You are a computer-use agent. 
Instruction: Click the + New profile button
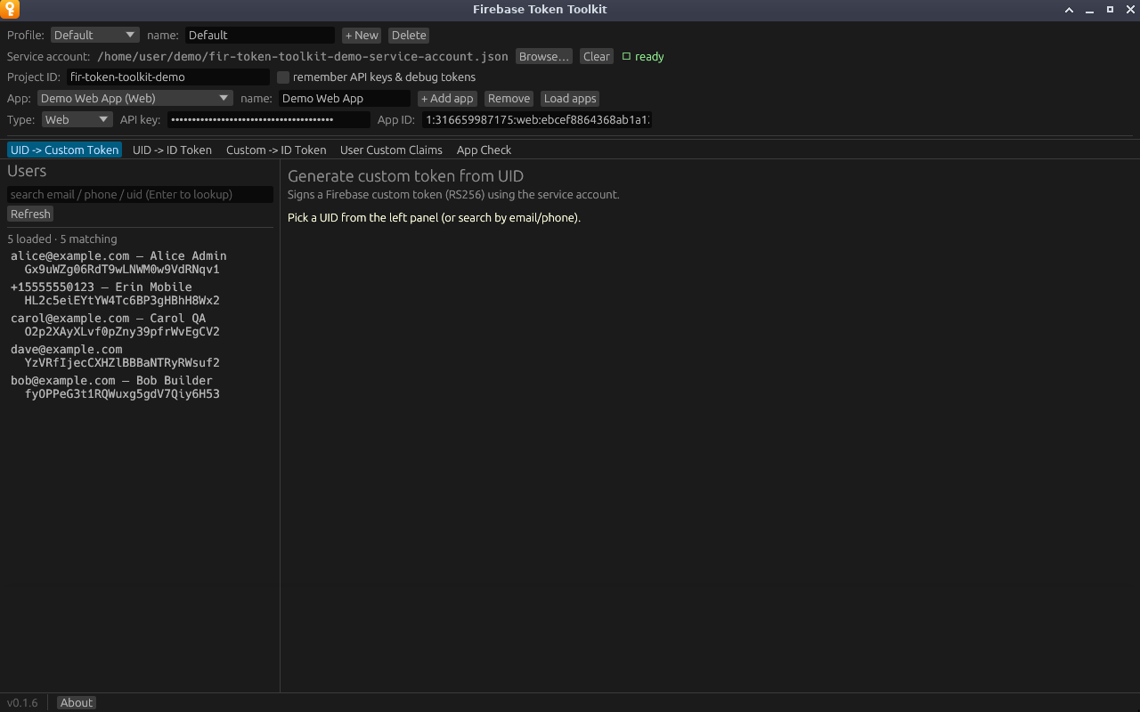(x=362, y=36)
